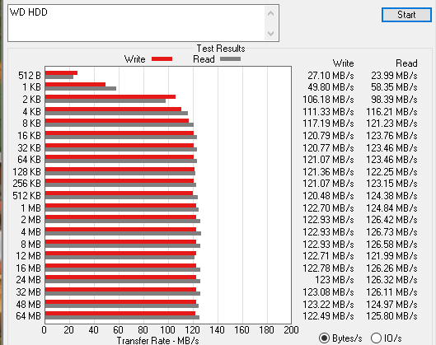Click the description box scroll up arrow
The height and width of the screenshot is (345, 436).
click(270, 13)
